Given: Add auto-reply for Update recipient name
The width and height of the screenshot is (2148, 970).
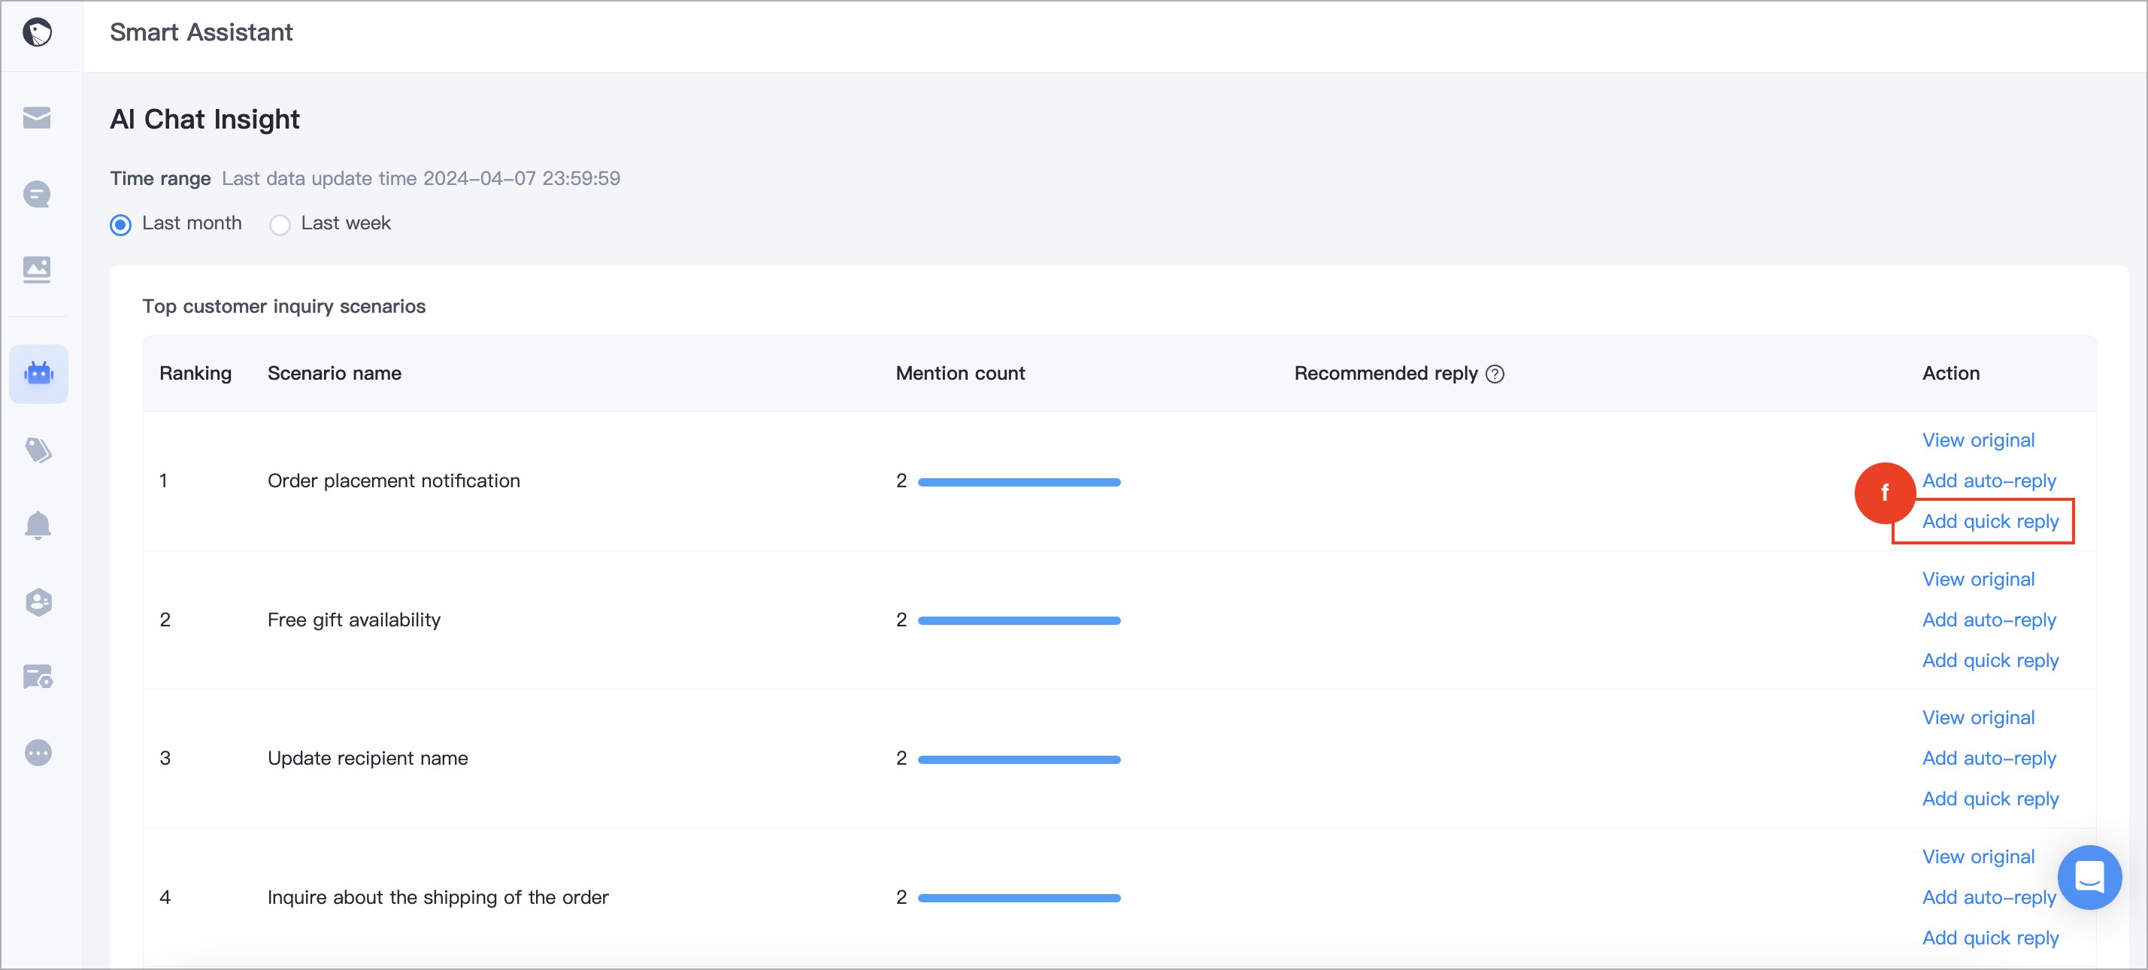Looking at the screenshot, I should [x=1989, y=758].
